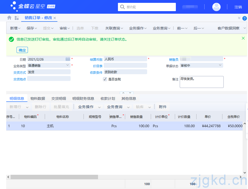Viewport: 248px width, 189px height.
Task: Open the 保存 dropdown menu
Action: tap(32, 28)
